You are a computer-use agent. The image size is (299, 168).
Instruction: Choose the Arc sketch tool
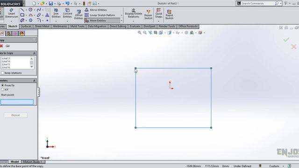(x=30, y=15)
